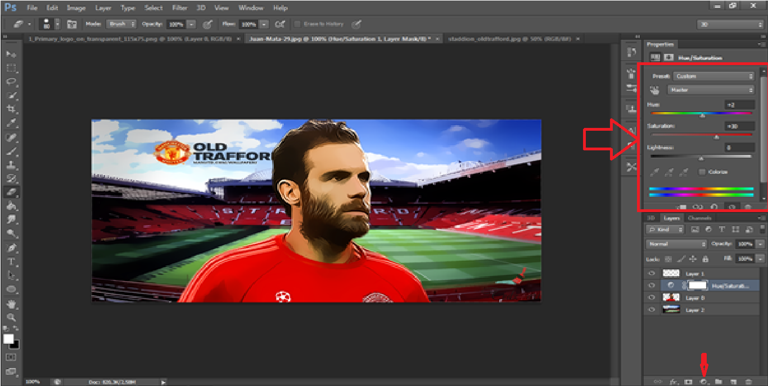This screenshot has height=386, width=768.
Task: Select the Hand tool
Action: click(11, 303)
